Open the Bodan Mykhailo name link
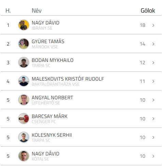Screen dimensions: 162x167 (x=53, y=60)
